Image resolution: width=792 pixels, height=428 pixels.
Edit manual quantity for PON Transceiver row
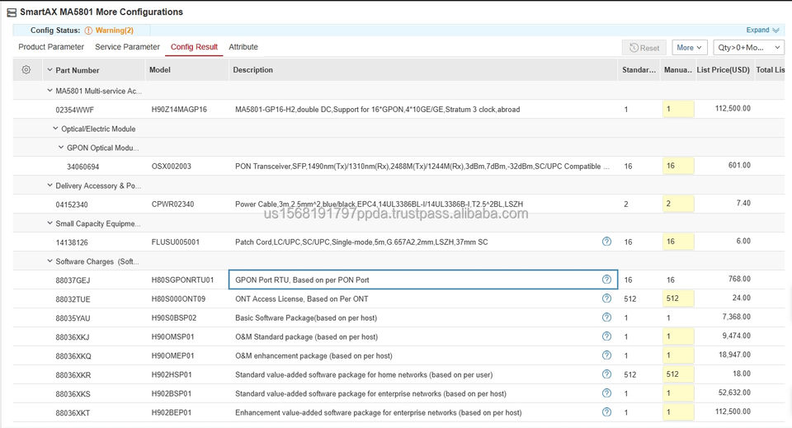coord(678,166)
